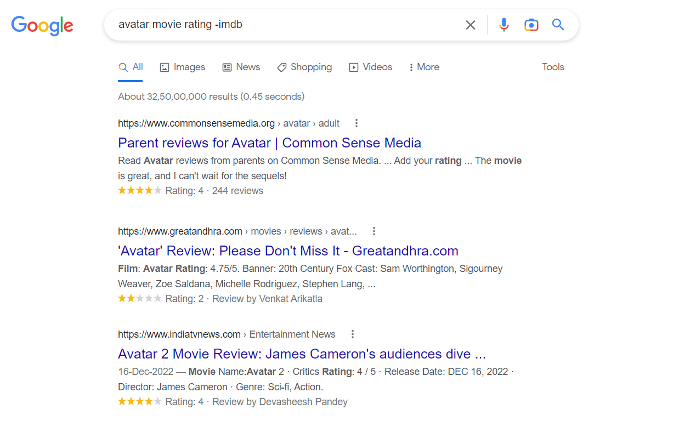
Task: Open options for Common Sense Media result
Action: tap(357, 123)
